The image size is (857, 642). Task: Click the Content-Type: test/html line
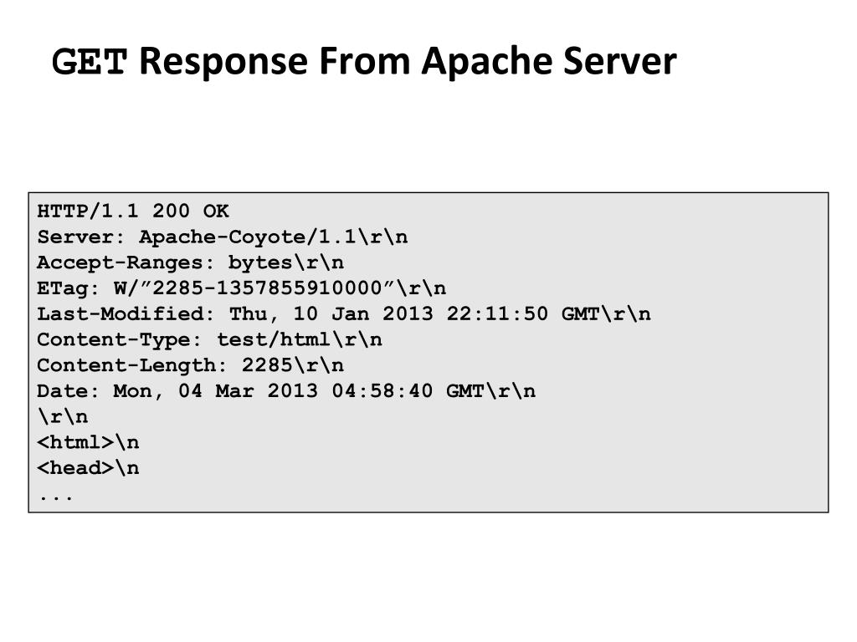(209, 339)
